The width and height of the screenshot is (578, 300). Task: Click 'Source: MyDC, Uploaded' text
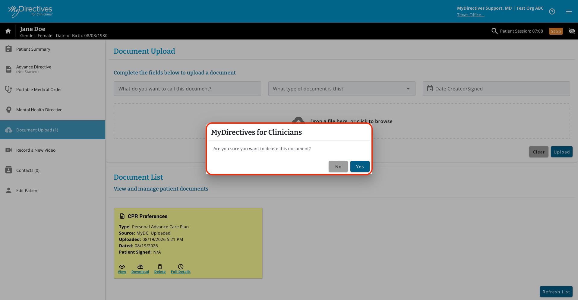(x=145, y=233)
